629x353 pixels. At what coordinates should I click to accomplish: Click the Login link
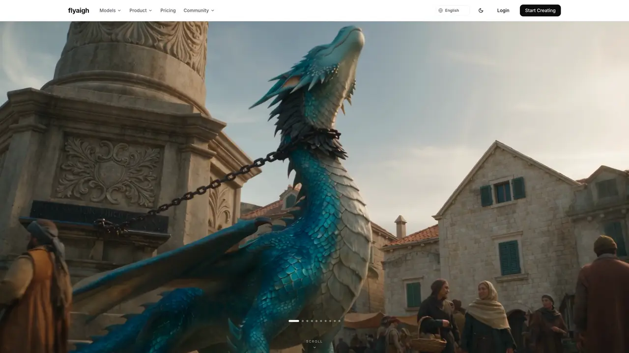coord(503,10)
